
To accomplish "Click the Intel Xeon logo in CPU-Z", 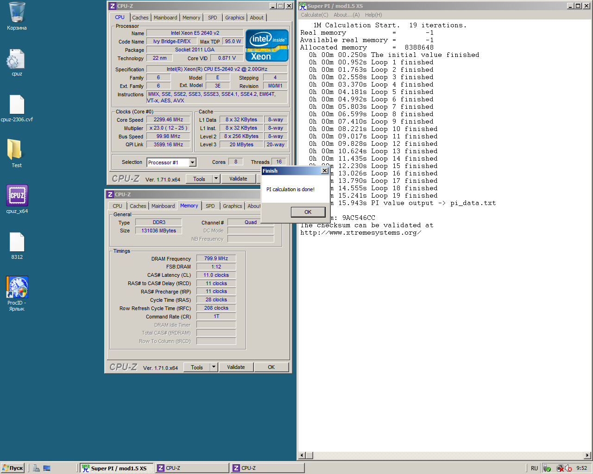I will pyautogui.click(x=267, y=45).
